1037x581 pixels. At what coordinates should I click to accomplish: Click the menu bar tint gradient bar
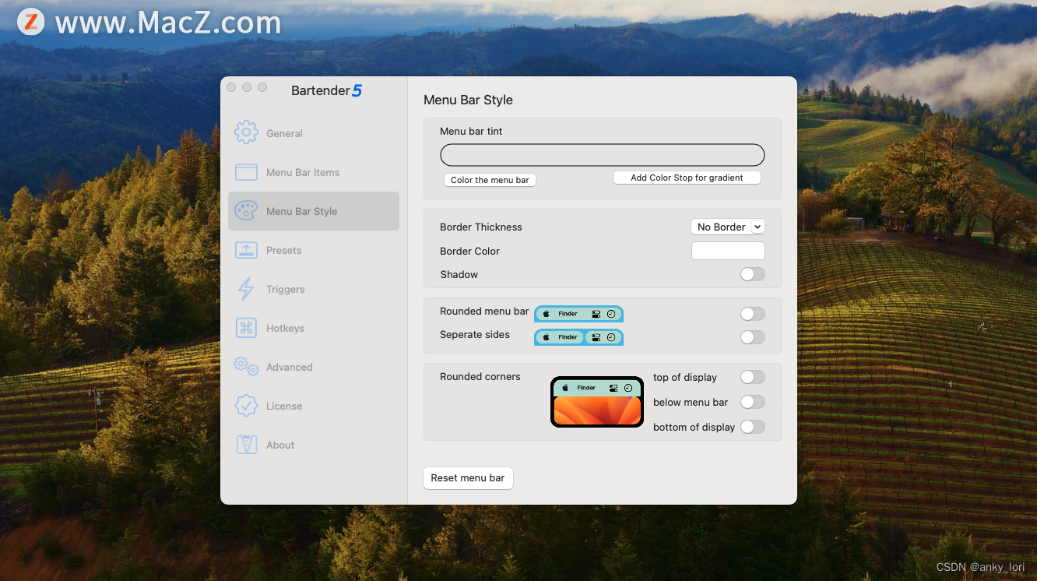pos(603,155)
